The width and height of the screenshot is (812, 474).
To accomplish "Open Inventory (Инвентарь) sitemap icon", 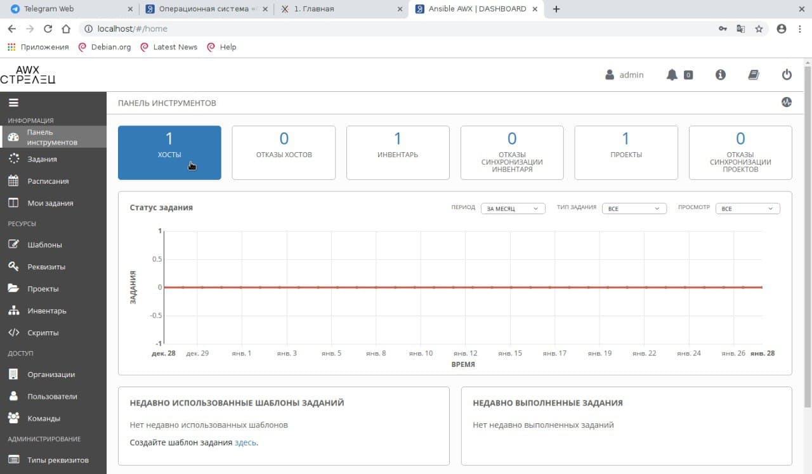I will (x=13, y=311).
